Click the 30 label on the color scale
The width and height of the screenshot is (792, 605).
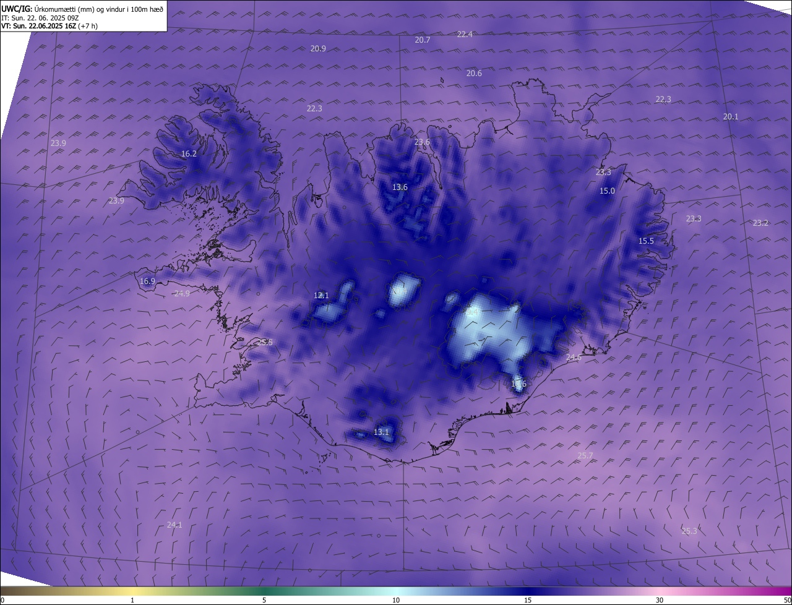tap(660, 600)
